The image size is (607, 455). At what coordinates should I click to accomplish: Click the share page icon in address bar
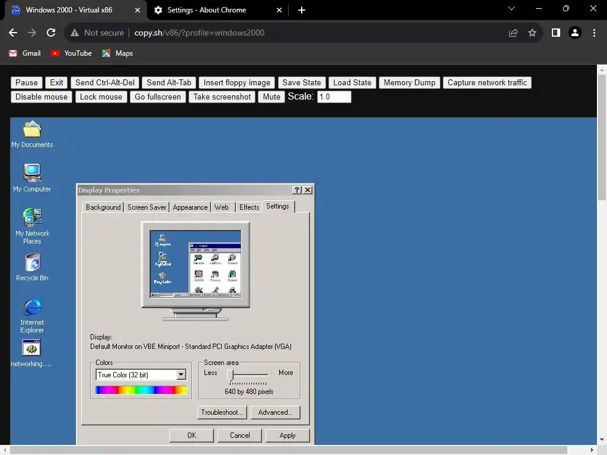click(513, 33)
